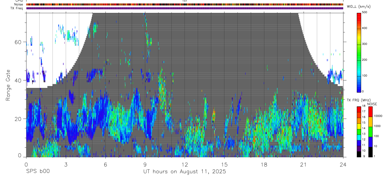386x178 pixels.
Task: Click the TX FRQ (MHz) color bar
Action: [x=359, y=132]
